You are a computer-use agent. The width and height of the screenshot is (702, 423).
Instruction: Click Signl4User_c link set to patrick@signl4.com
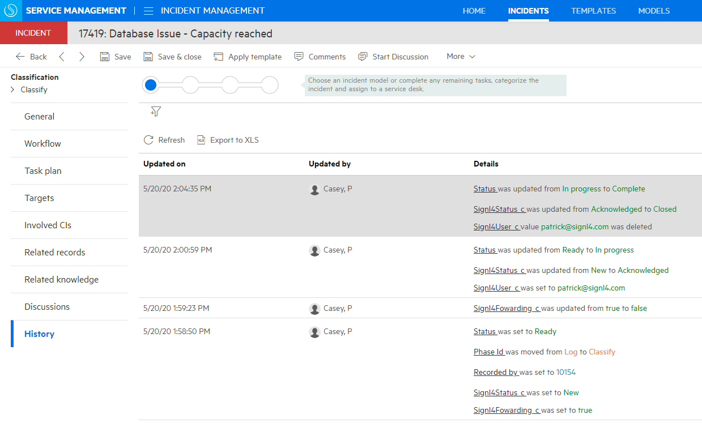tap(496, 288)
